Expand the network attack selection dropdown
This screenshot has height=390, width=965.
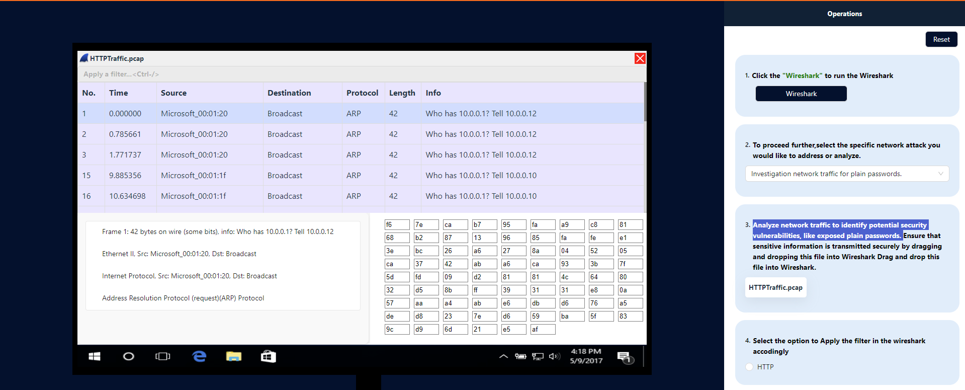[x=847, y=174]
